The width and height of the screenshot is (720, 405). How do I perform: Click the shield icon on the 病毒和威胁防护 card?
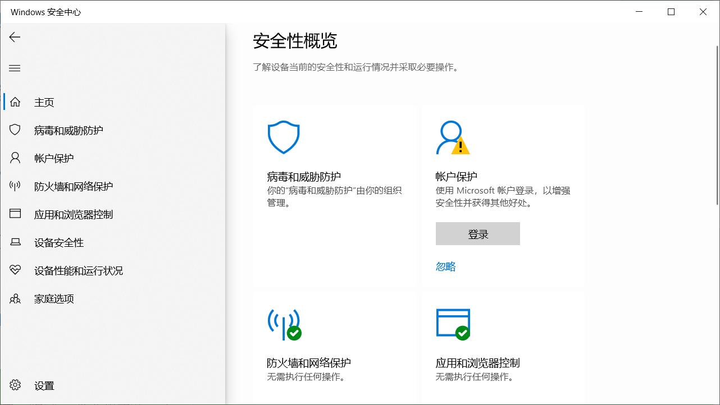(284, 136)
